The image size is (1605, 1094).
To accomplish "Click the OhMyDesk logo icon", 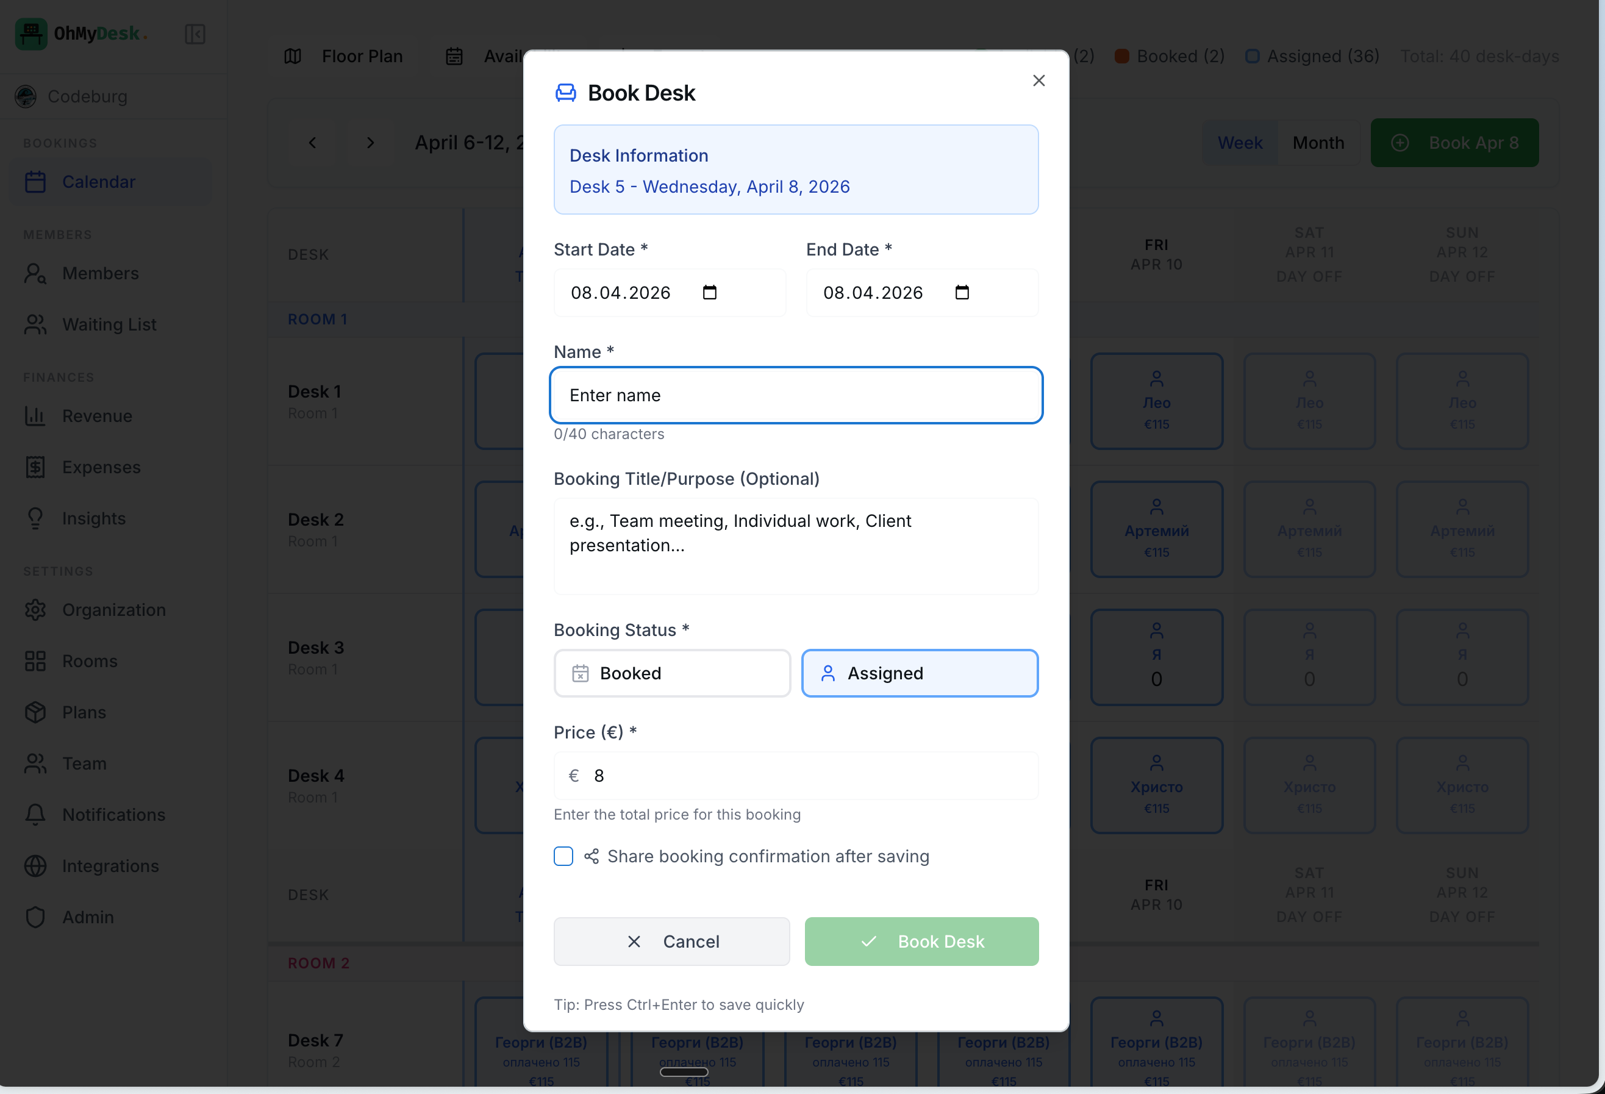I will coord(30,33).
